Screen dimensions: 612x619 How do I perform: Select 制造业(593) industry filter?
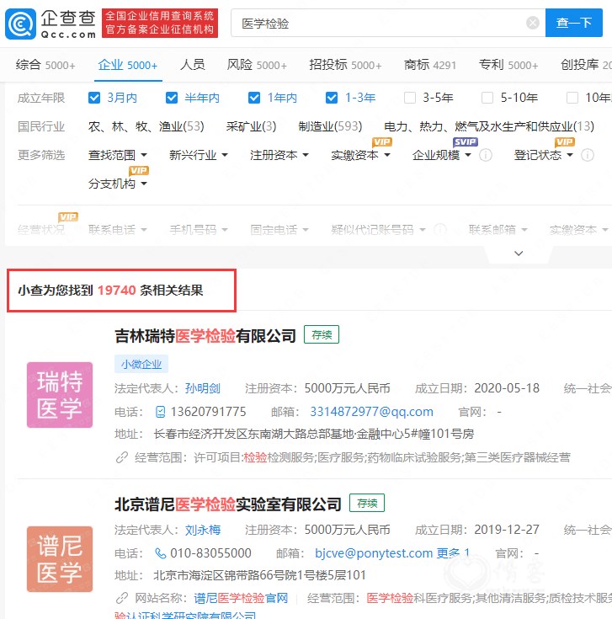330,126
